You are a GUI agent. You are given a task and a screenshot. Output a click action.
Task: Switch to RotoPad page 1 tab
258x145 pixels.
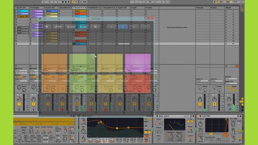tap(111, 27)
